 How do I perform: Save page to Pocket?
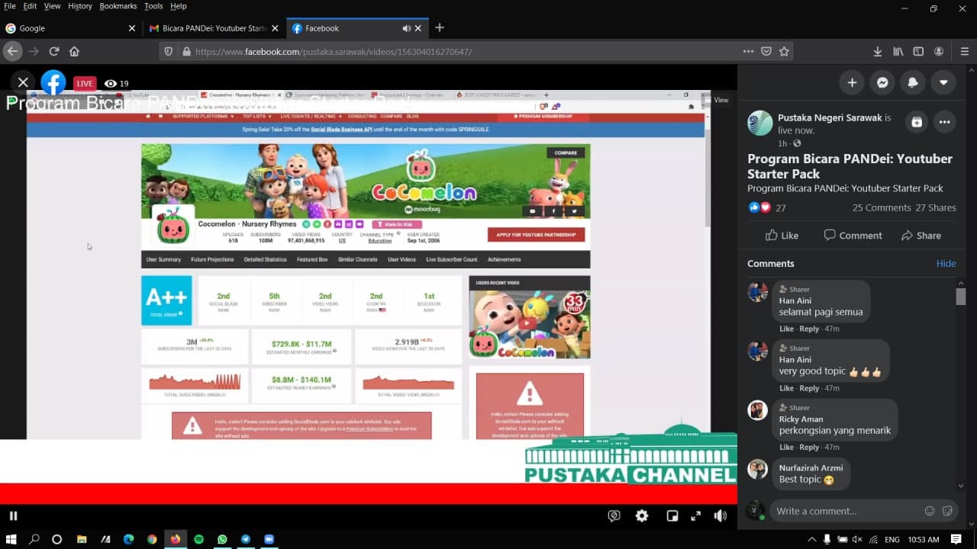(x=766, y=51)
